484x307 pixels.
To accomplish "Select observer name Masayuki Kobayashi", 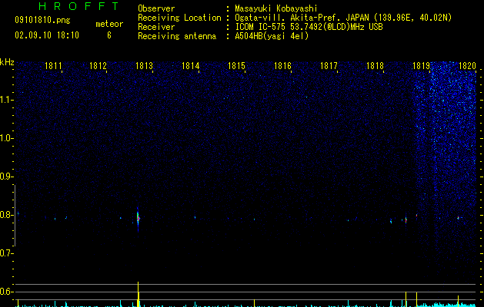I will (x=276, y=8).
